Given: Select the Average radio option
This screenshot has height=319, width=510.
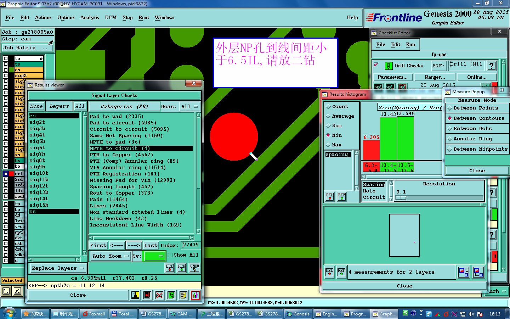Looking at the screenshot, I should click(x=328, y=116).
